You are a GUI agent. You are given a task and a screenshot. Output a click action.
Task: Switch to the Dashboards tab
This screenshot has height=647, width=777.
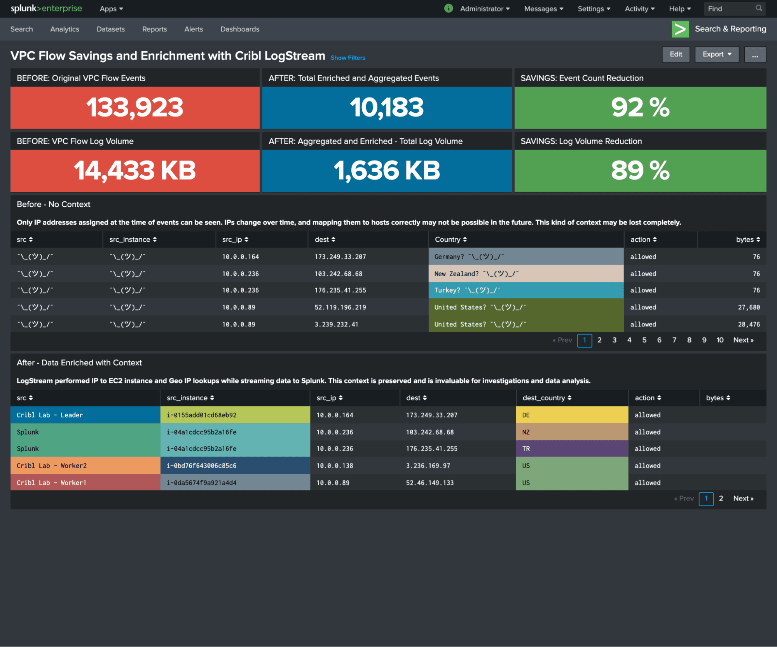[239, 29]
